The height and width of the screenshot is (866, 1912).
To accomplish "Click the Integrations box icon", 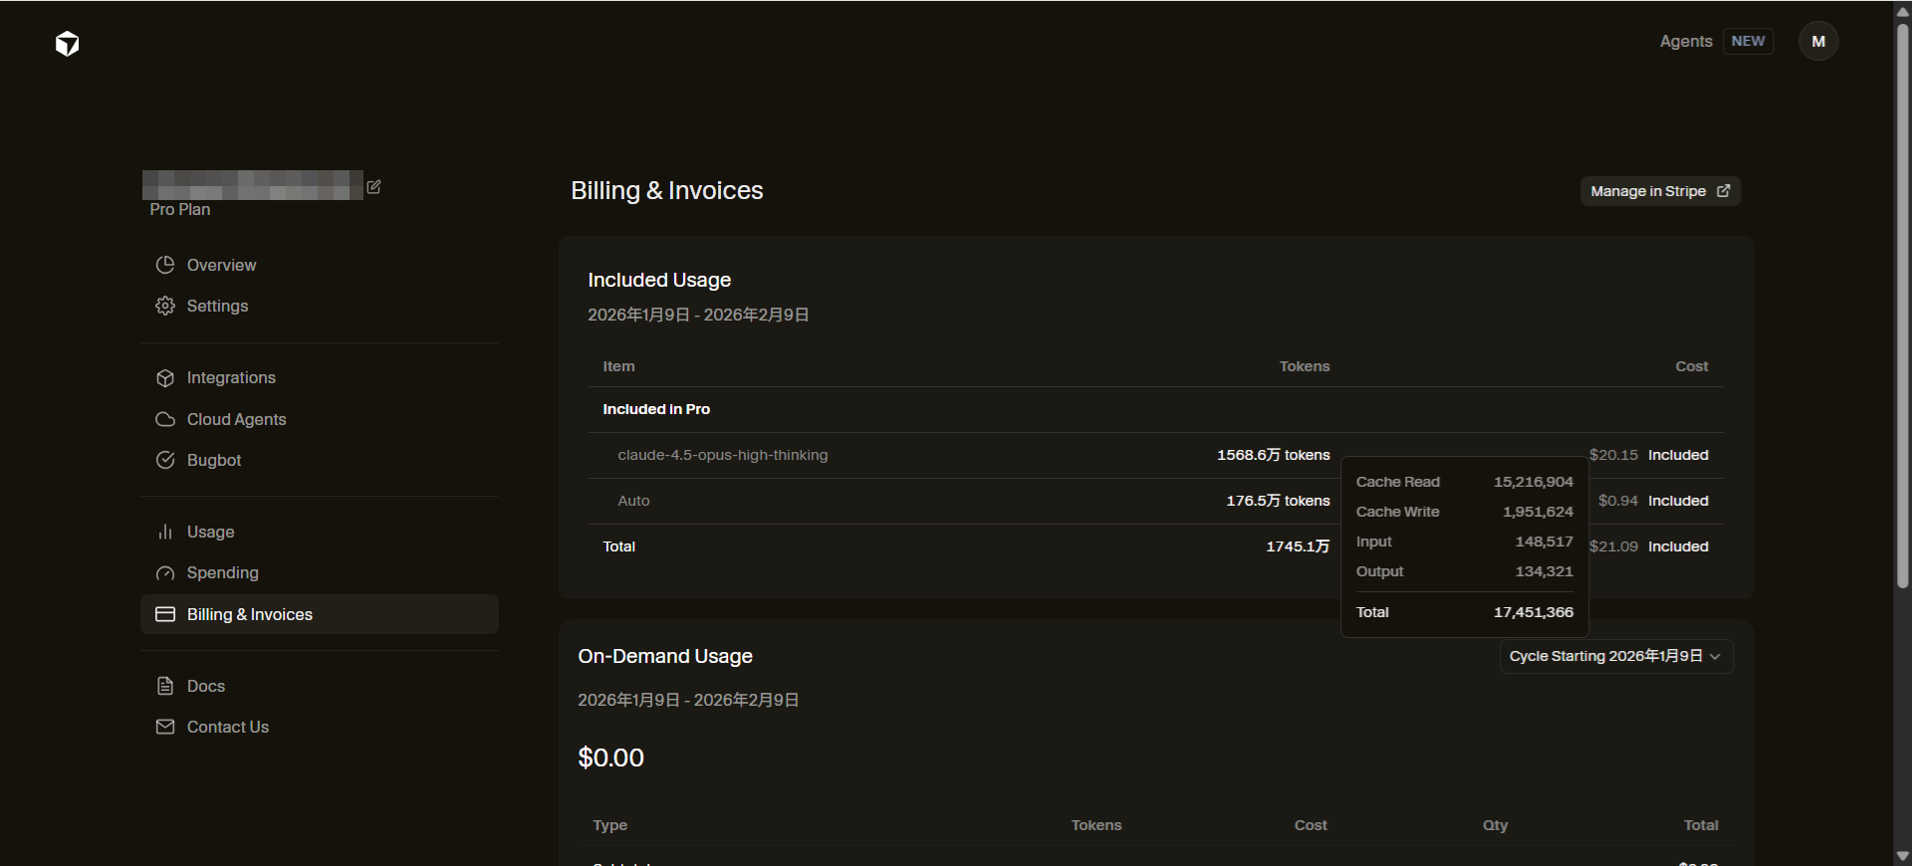I will (x=165, y=378).
